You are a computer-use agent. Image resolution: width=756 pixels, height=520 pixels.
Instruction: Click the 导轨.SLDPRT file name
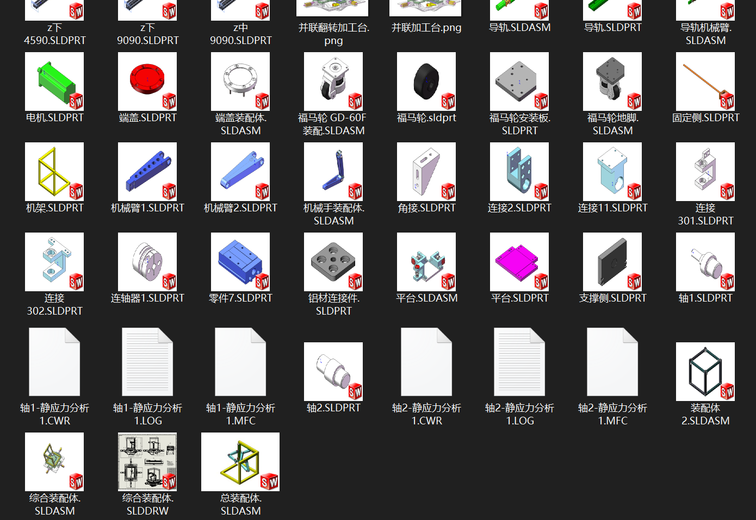(612, 28)
